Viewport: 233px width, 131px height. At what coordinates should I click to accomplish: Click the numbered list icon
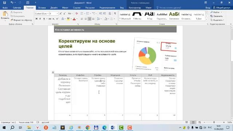(88, 13)
